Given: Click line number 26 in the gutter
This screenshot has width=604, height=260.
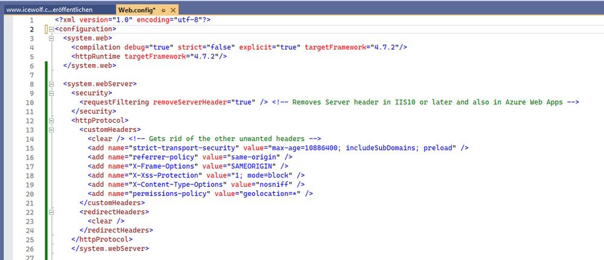Looking at the screenshot, I should (30, 249).
